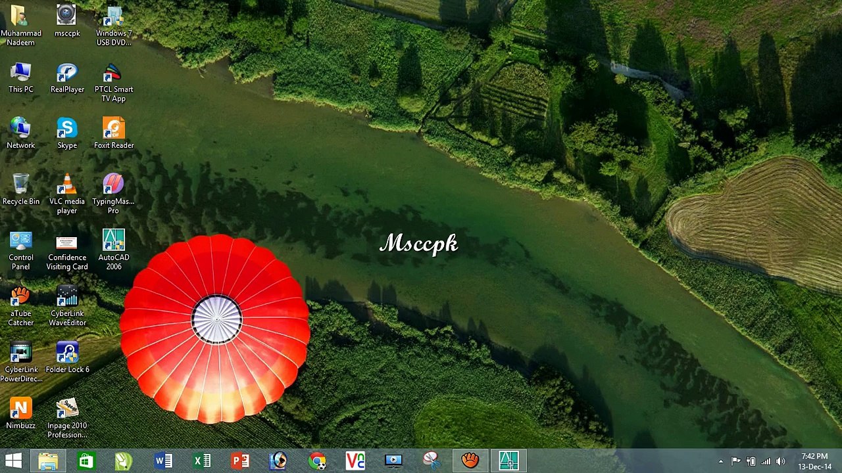Select the aTube Catcher desktop shortcut

(20, 306)
